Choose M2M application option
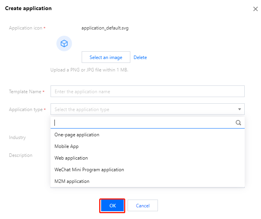This screenshot has width=261, height=219. tap(72, 181)
